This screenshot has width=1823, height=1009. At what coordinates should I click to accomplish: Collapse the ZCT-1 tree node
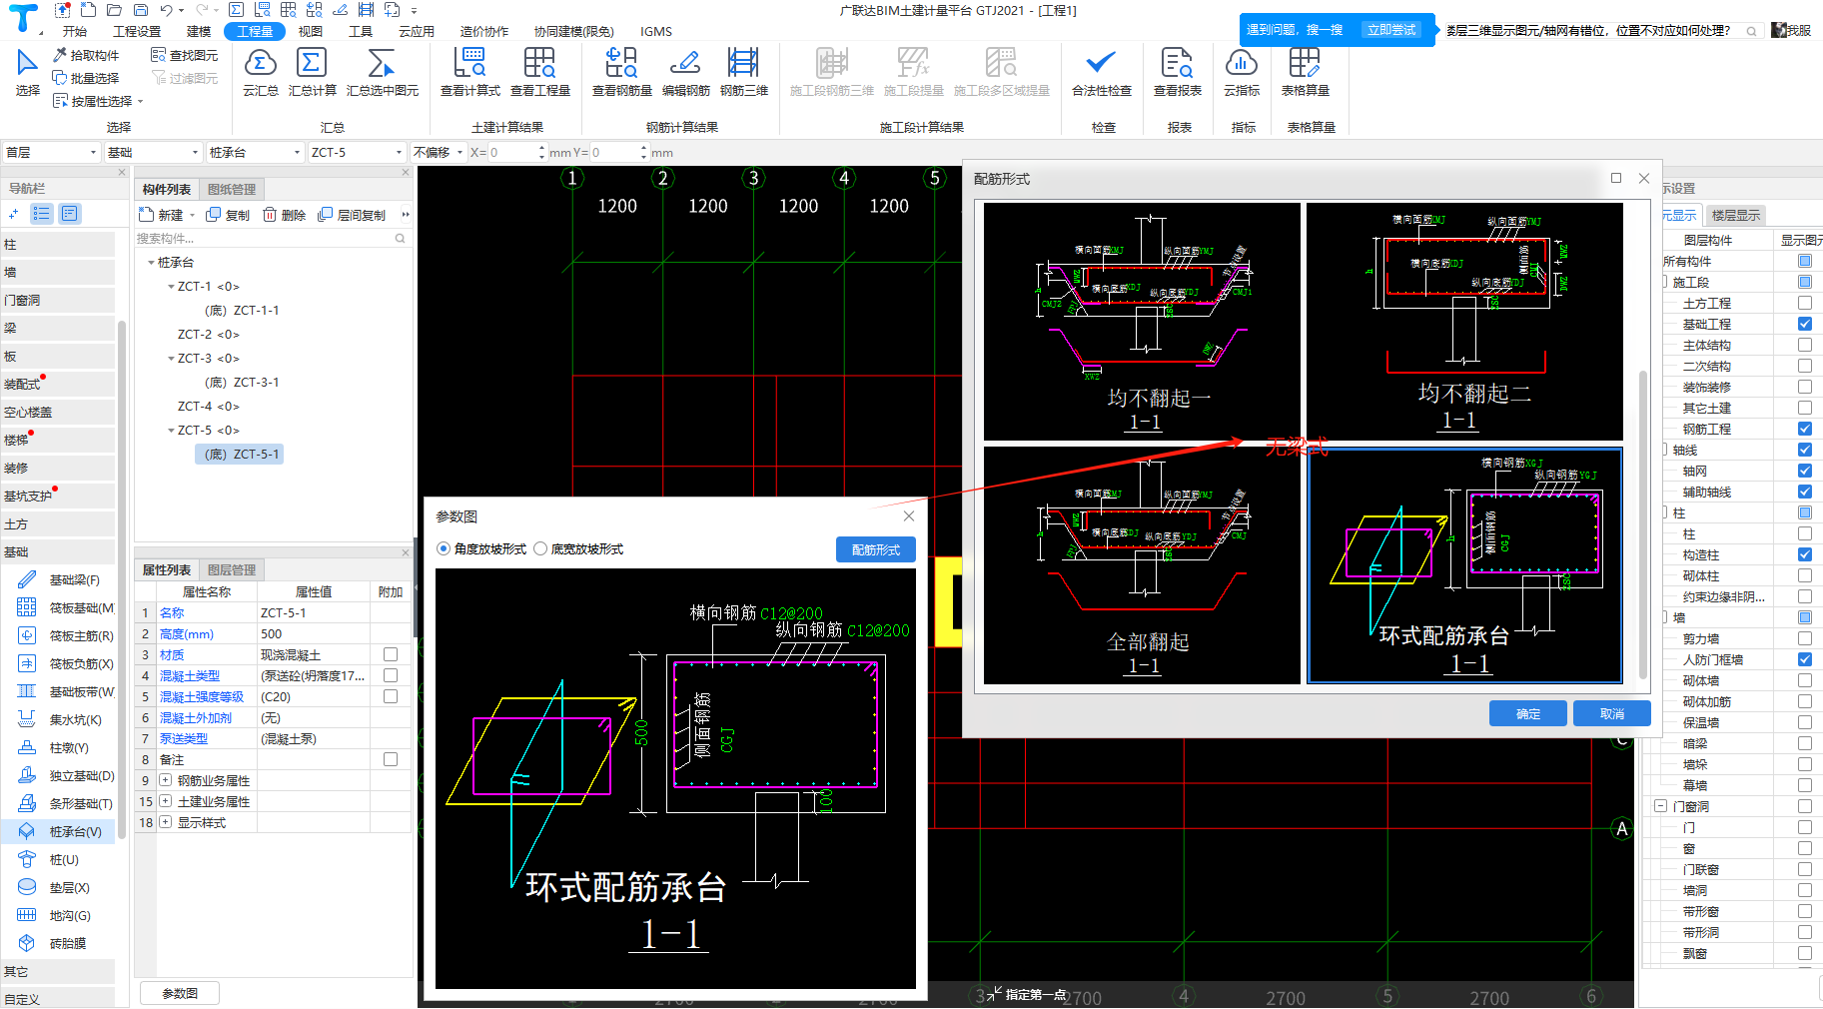click(171, 287)
